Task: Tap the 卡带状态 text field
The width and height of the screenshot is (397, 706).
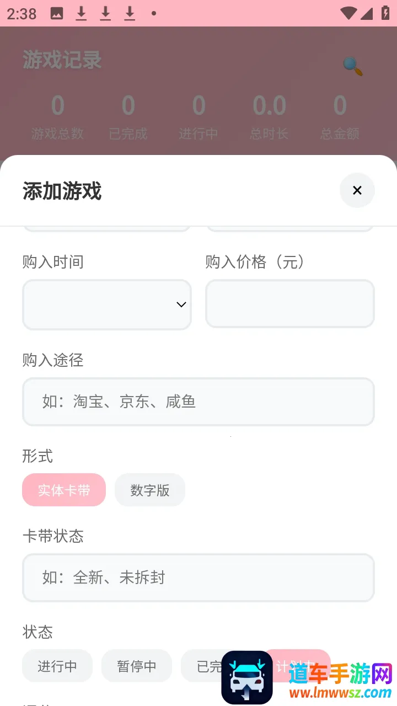Action: click(x=198, y=577)
